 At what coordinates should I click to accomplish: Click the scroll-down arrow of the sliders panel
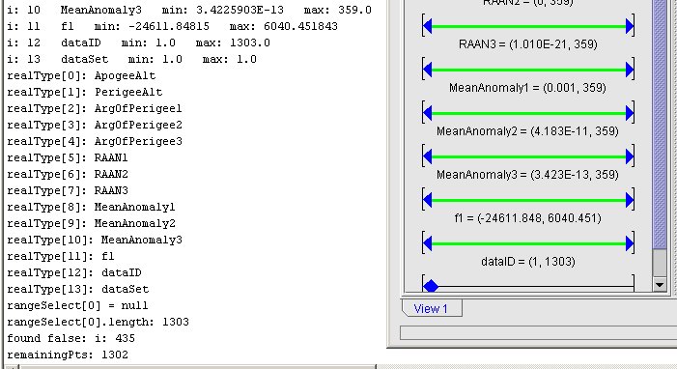point(660,284)
